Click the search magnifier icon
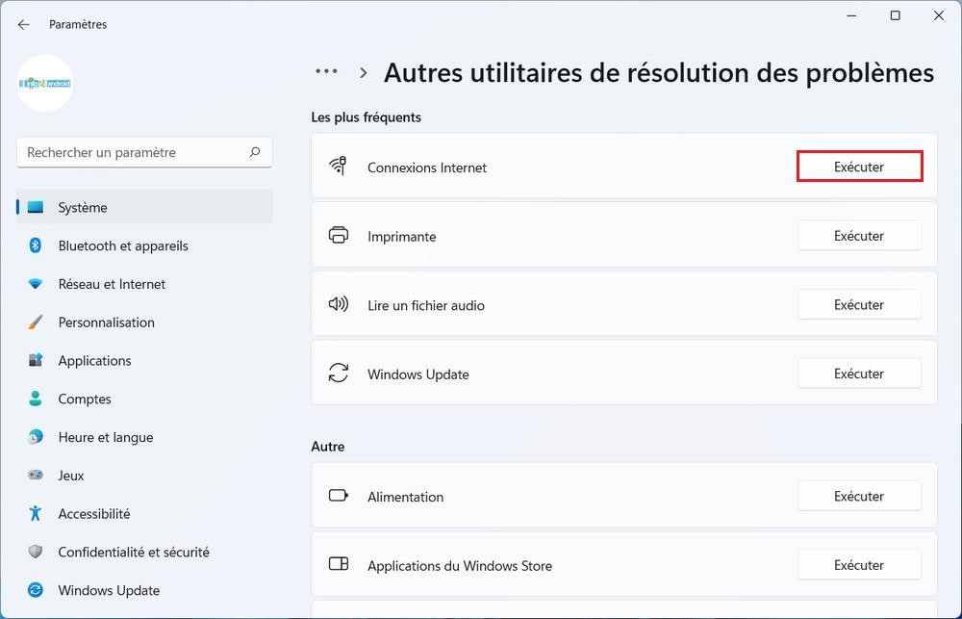 pyautogui.click(x=255, y=152)
